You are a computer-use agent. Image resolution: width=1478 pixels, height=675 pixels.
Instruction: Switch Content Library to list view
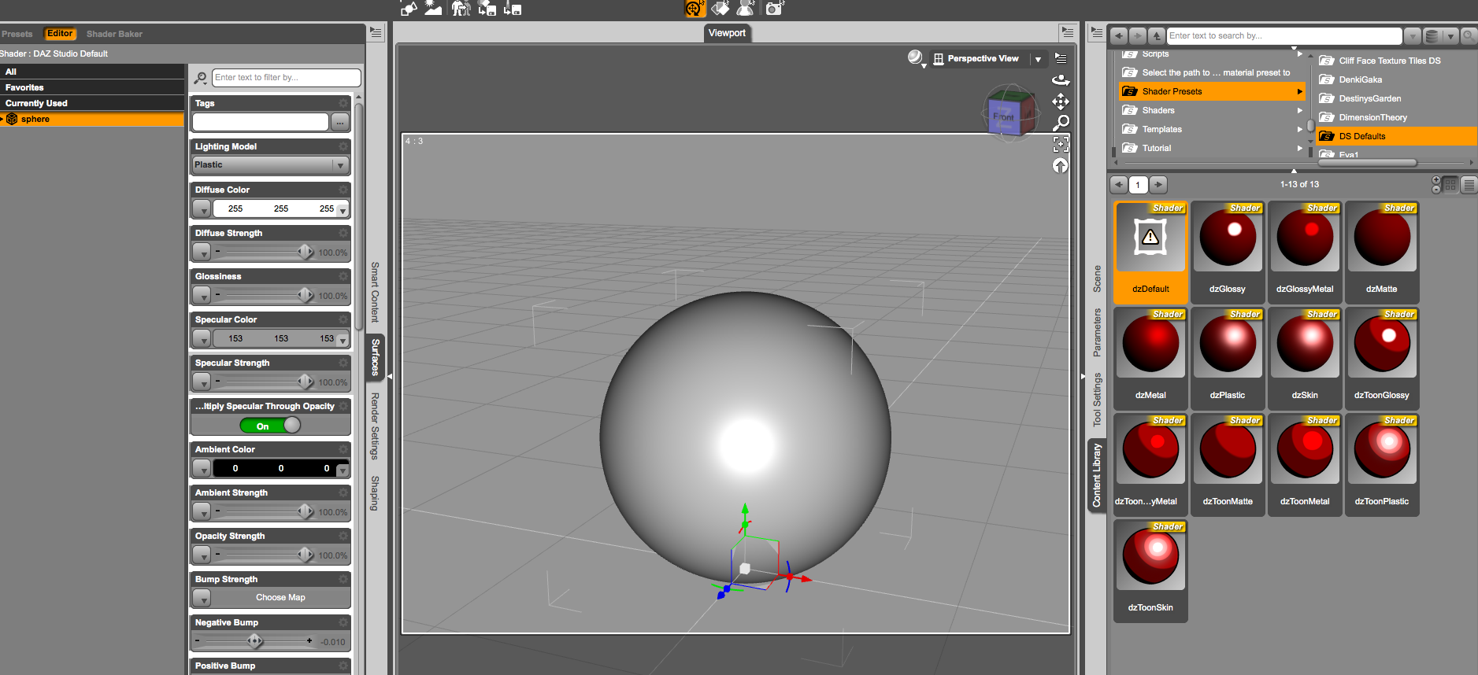[1469, 185]
